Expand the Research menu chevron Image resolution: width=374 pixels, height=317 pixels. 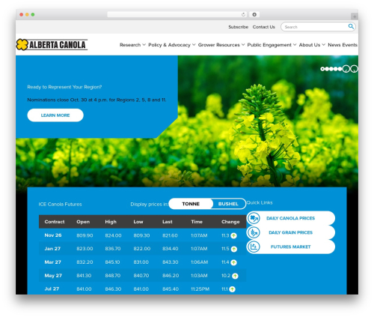tap(144, 45)
